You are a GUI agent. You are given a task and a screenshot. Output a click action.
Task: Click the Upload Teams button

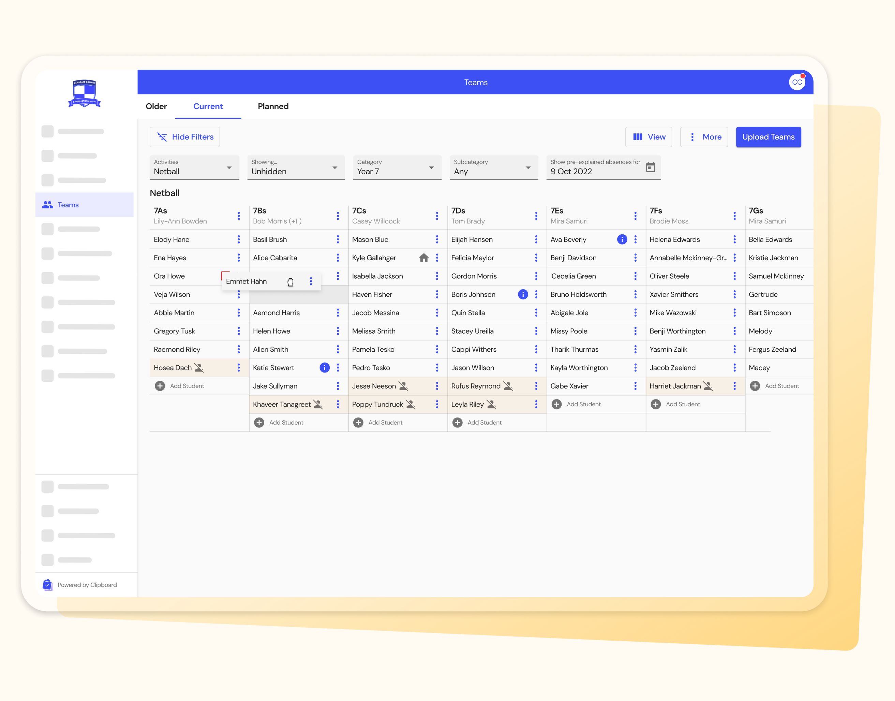[x=768, y=137]
